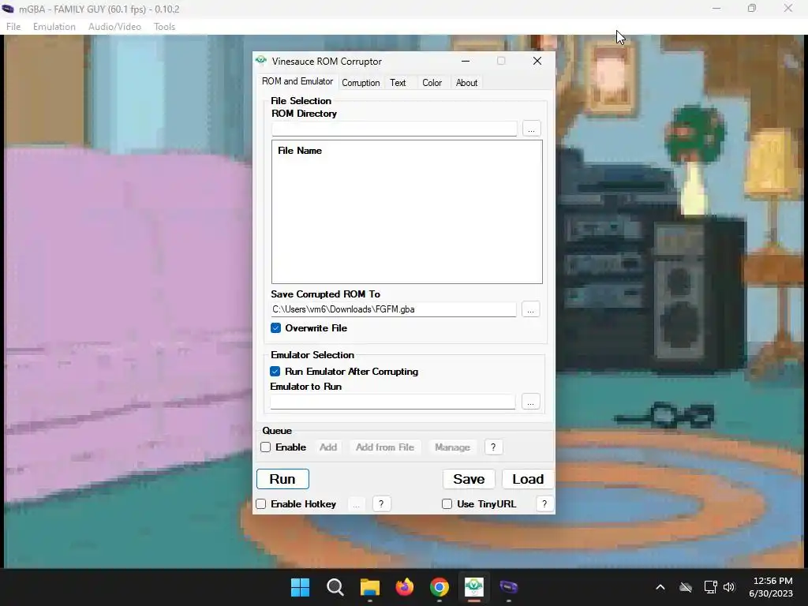Open taskbar Search
The width and height of the screenshot is (808, 606).
tap(335, 587)
